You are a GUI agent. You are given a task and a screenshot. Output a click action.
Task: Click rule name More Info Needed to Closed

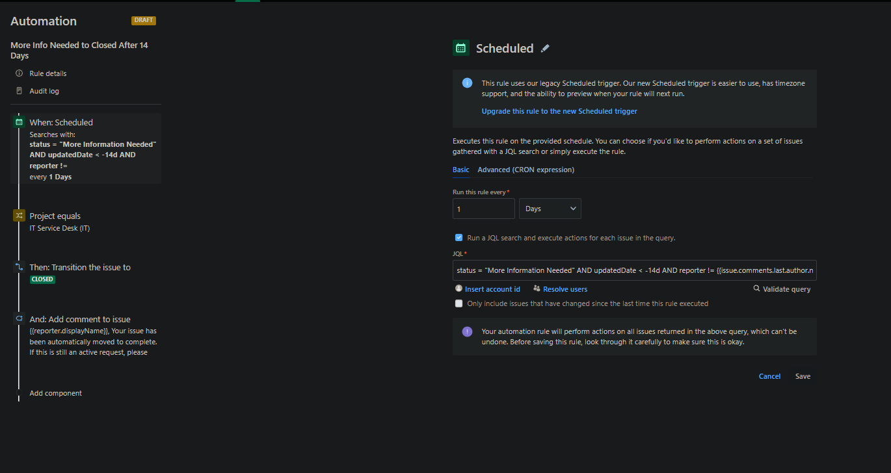pos(79,50)
